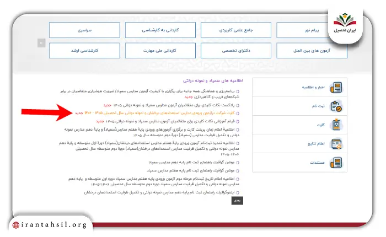
Task: Open the اخبار و اطلاعیه news icon
Action: pos(336,88)
